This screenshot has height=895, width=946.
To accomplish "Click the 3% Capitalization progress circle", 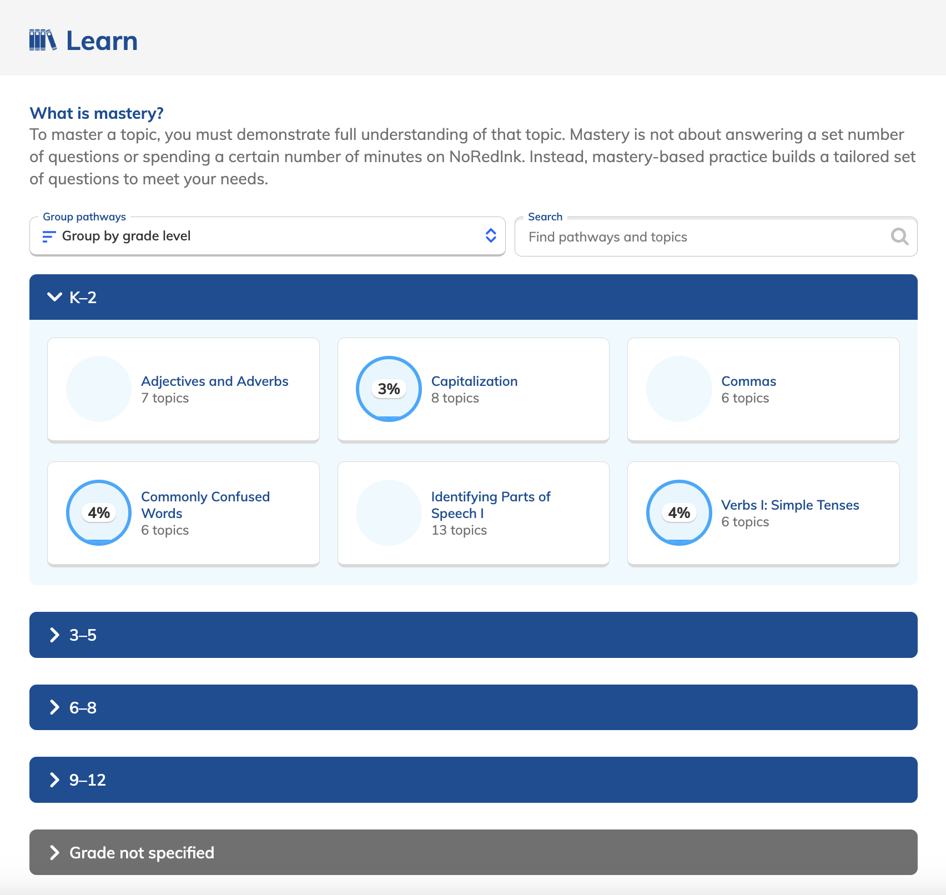I will (389, 389).
